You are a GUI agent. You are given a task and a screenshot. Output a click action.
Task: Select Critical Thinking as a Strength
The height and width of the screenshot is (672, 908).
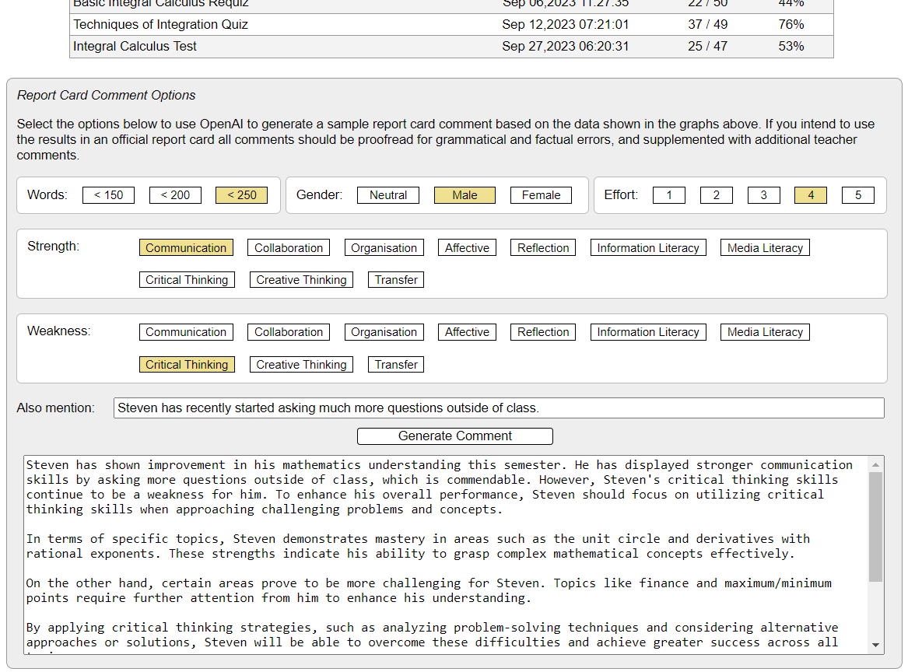click(x=187, y=279)
